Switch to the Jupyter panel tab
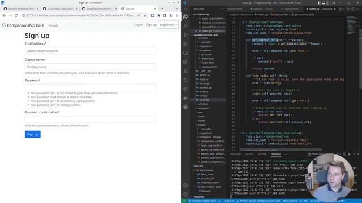Screen dimensions: 362x203 pos(262,154)
